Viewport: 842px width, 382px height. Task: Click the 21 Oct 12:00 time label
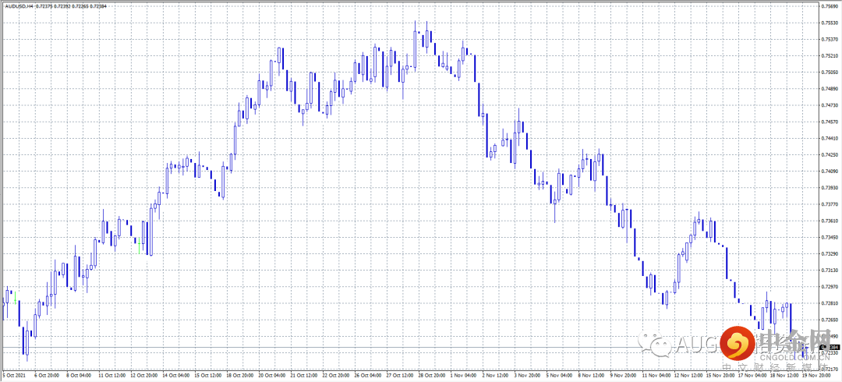tap(302, 376)
